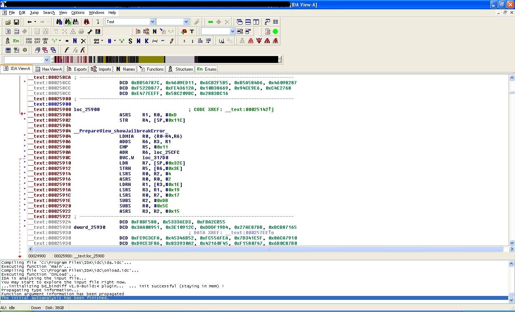Select the Functions tab
The height and width of the screenshot is (312, 515).
(152, 69)
